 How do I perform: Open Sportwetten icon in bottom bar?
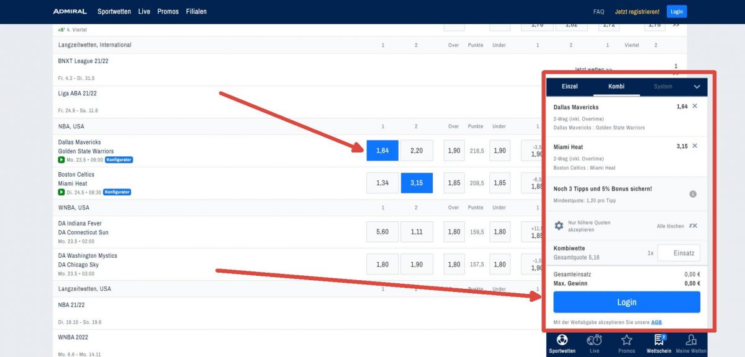click(562, 343)
